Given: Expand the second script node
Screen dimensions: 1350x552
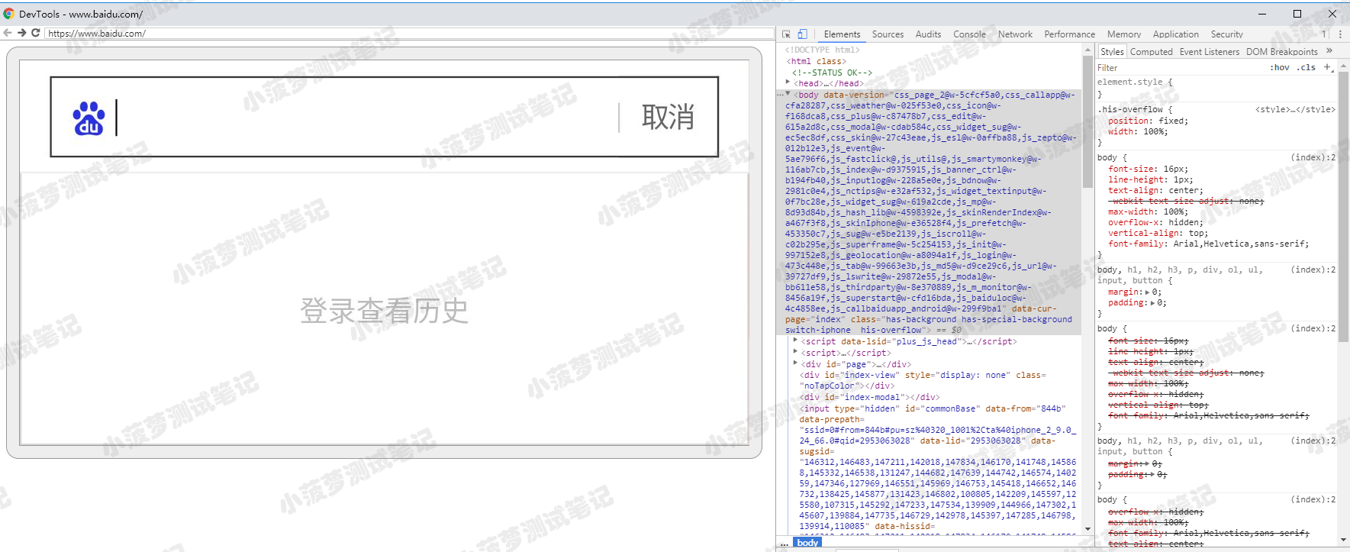Looking at the screenshot, I should pyautogui.click(x=796, y=352).
